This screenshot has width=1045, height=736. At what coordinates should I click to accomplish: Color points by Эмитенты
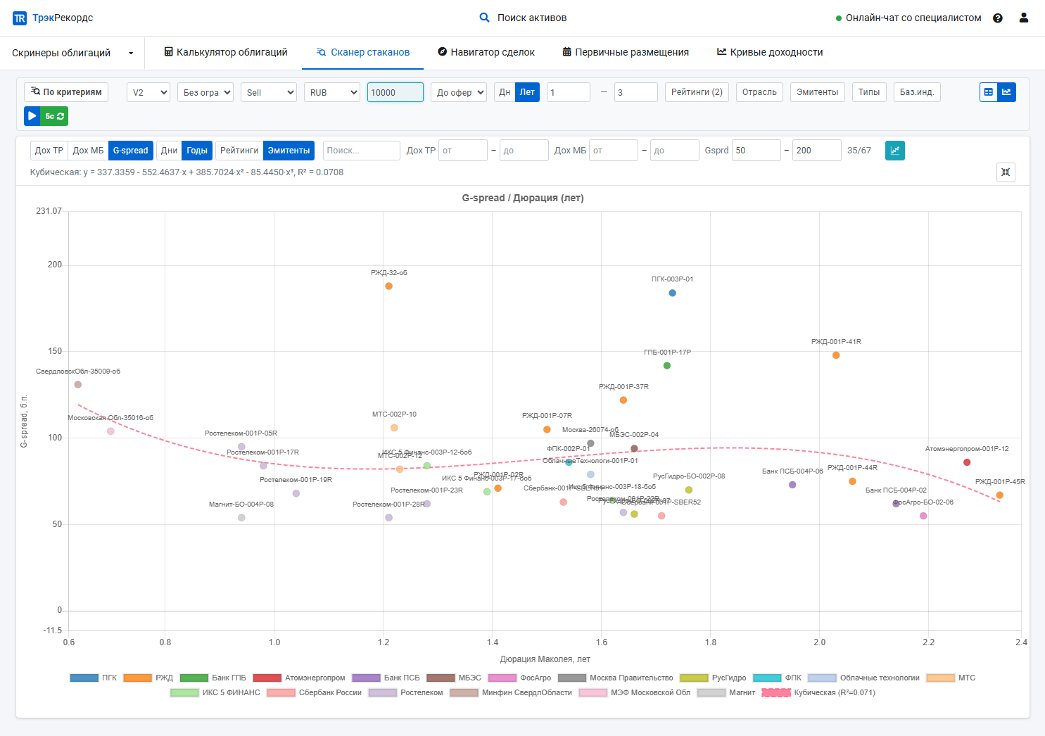pyautogui.click(x=289, y=151)
